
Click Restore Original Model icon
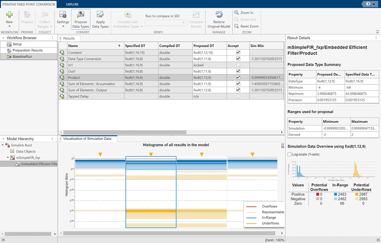219,15
